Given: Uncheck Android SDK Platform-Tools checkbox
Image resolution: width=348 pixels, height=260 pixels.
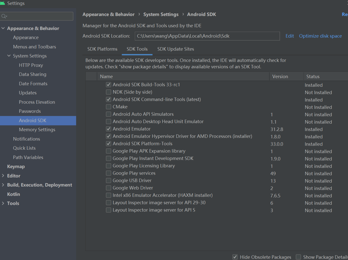Looking at the screenshot, I should tap(108, 144).
